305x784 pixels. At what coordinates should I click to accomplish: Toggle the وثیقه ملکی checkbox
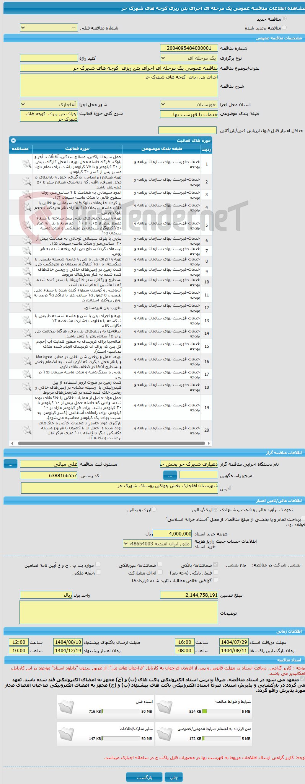point(98,572)
